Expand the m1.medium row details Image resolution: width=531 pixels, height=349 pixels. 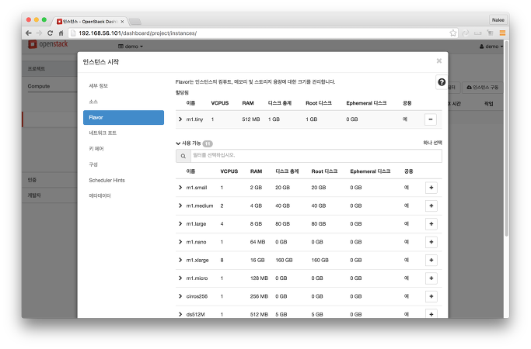tap(180, 206)
